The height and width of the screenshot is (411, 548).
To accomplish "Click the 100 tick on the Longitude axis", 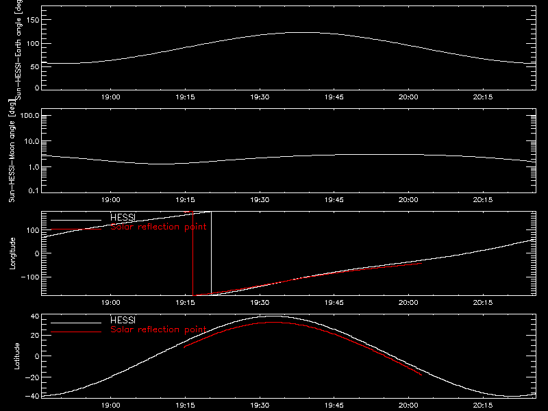I will (33, 230).
